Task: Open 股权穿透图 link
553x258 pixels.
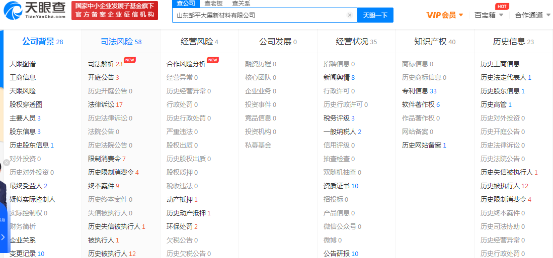Action: coord(26,104)
